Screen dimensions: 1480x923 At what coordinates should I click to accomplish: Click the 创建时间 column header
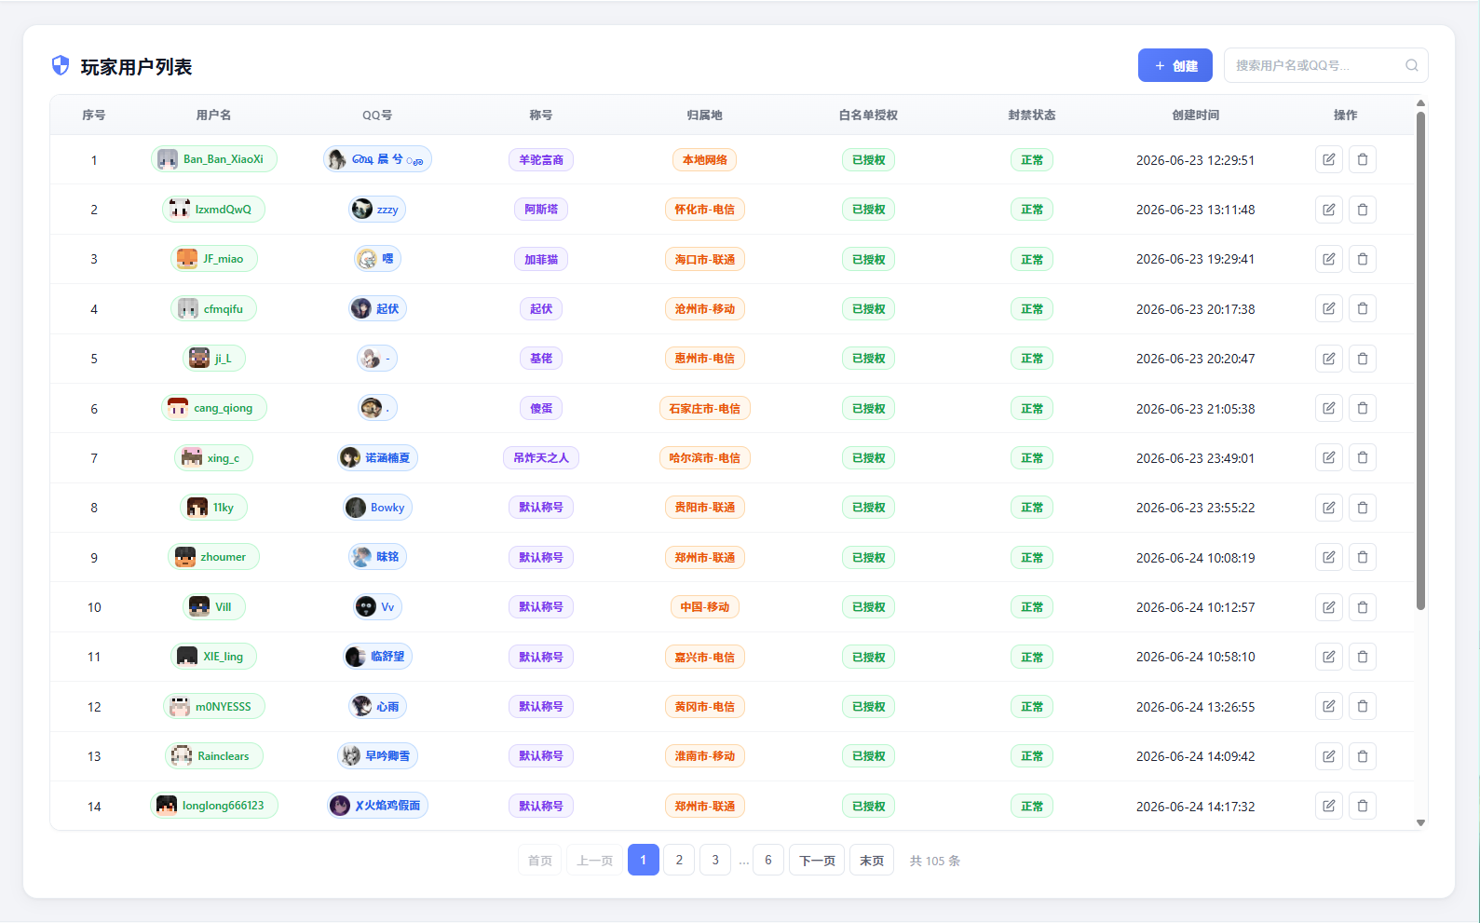coord(1196,115)
